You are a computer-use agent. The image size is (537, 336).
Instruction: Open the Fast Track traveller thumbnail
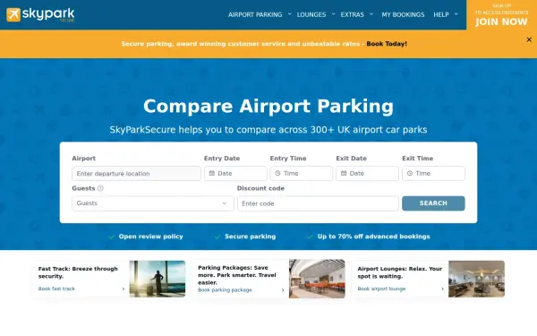tap(158, 279)
